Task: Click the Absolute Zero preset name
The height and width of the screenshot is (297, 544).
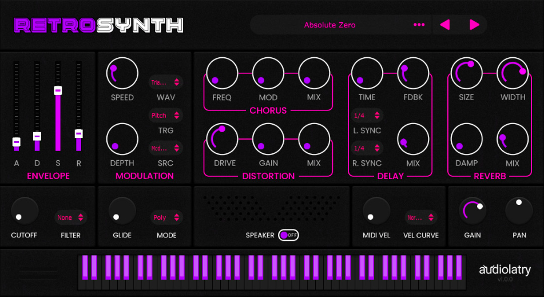Action: 329,25
